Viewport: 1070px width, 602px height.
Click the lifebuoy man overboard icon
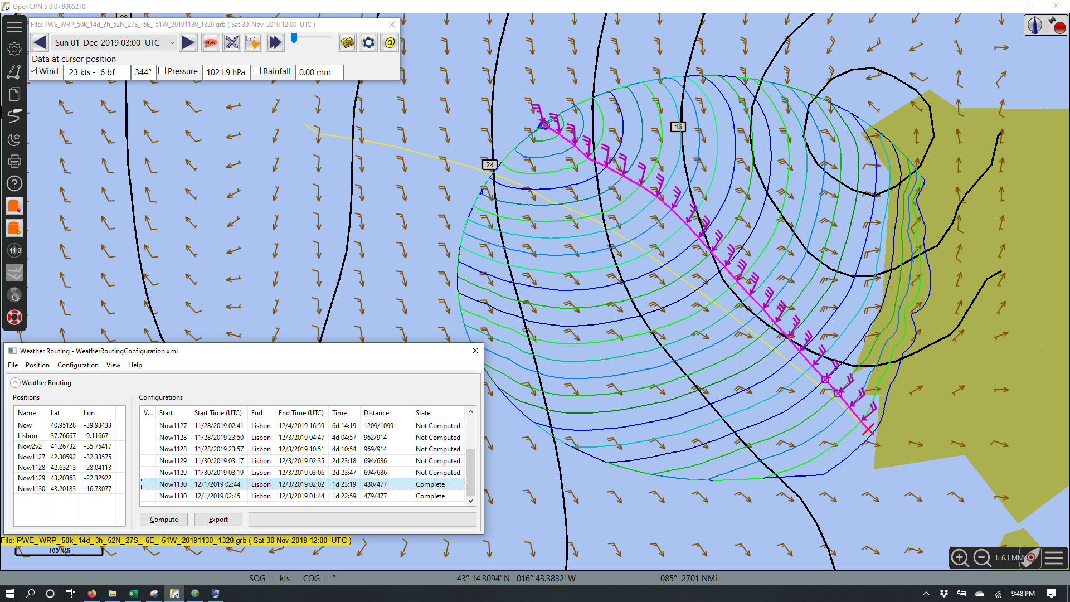pyautogui.click(x=14, y=317)
